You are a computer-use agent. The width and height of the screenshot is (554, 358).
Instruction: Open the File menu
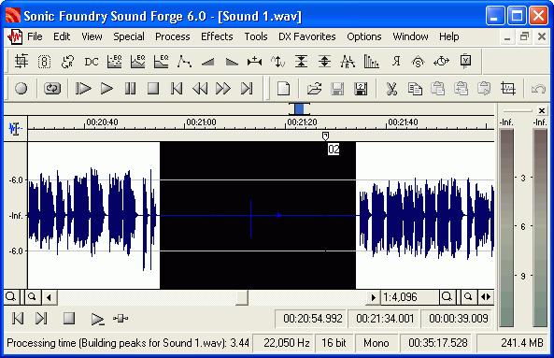(35, 36)
